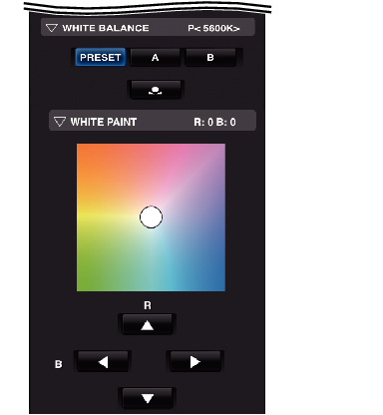Pick the blue corner of the paint pad
Image resolution: width=383 pixels, height=415 pixels.
tap(216, 282)
